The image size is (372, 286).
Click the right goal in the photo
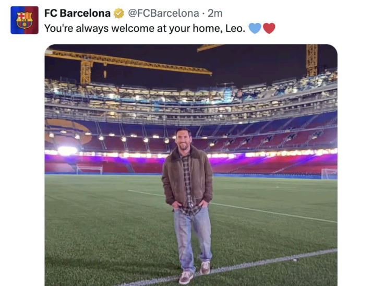point(329,174)
